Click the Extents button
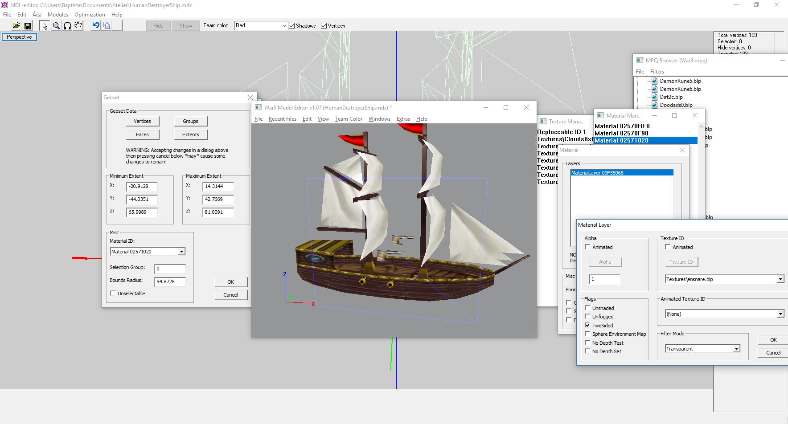The width and height of the screenshot is (788, 424). coord(190,135)
